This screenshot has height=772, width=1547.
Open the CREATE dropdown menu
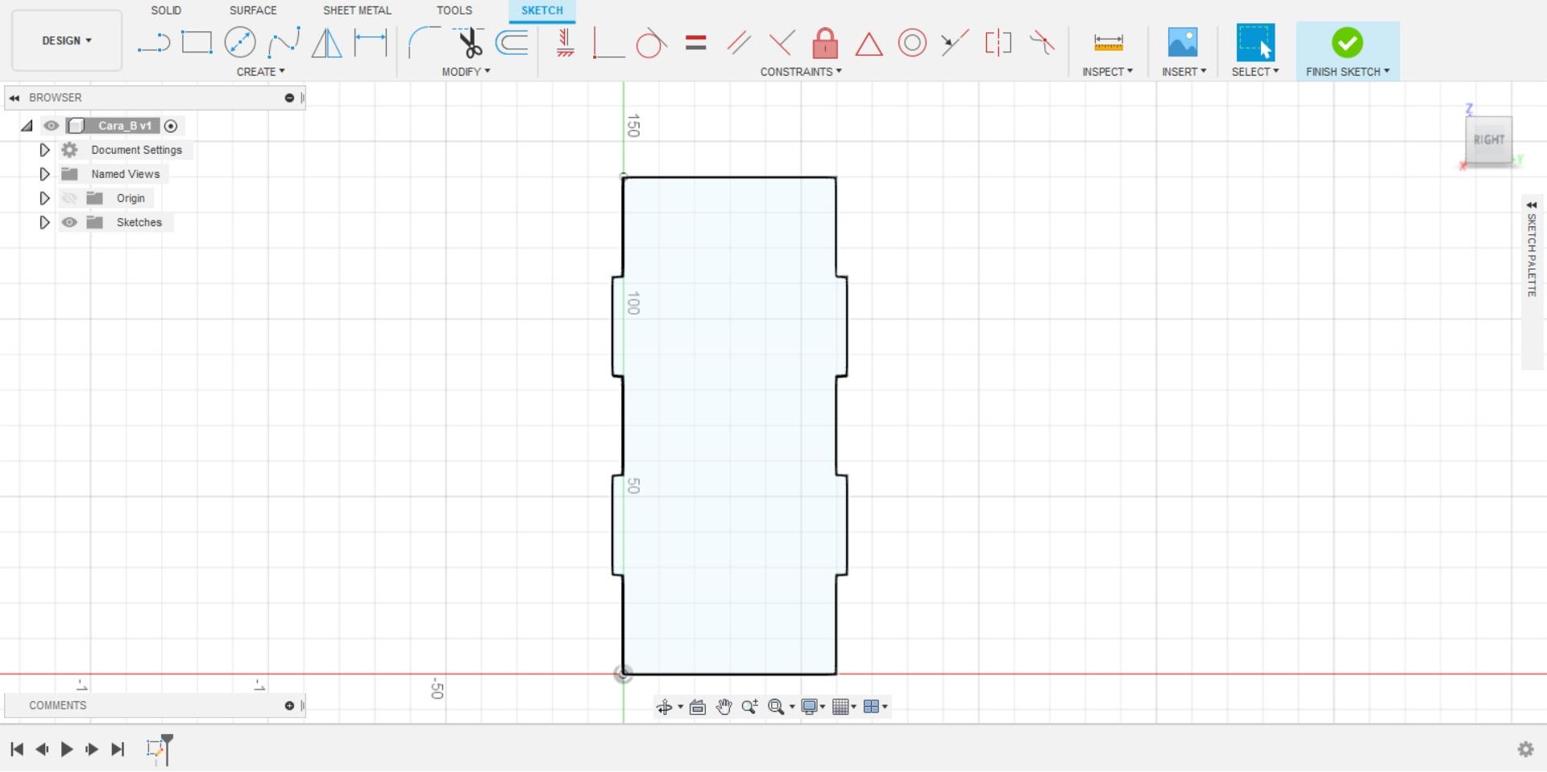point(260,72)
